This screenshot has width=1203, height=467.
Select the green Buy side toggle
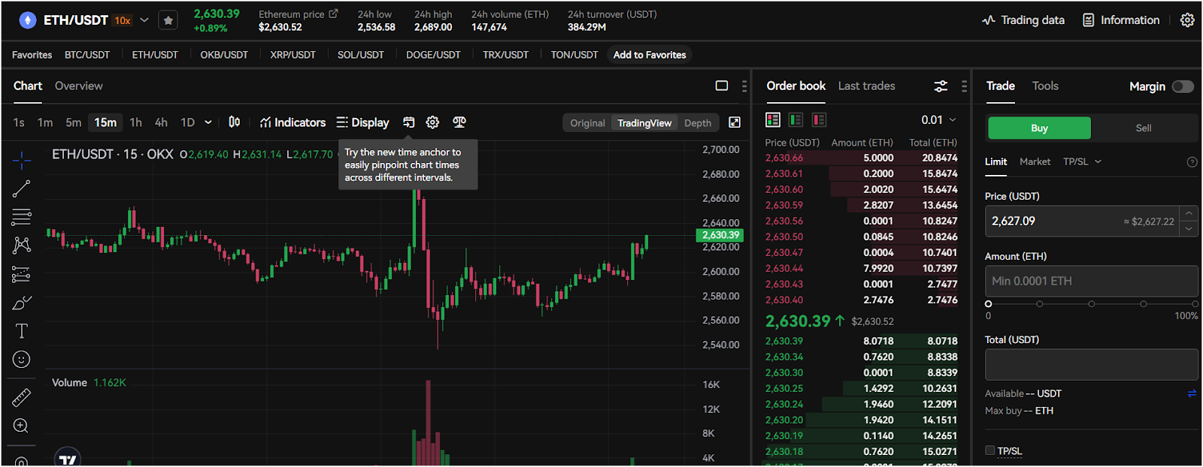point(1039,128)
